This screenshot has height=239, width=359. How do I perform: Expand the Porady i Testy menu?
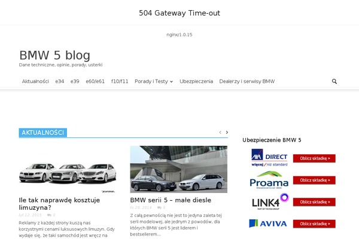click(154, 81)
